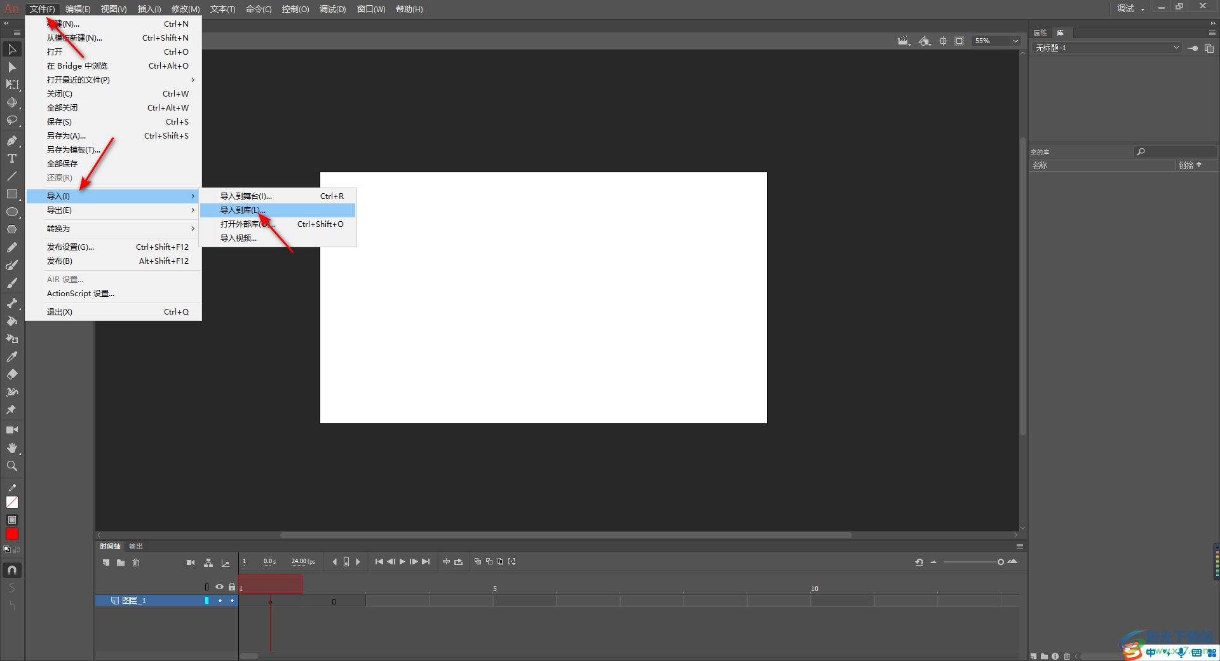Toggle camera layer in timeline

pyautogui.click(x=191, y=562)
